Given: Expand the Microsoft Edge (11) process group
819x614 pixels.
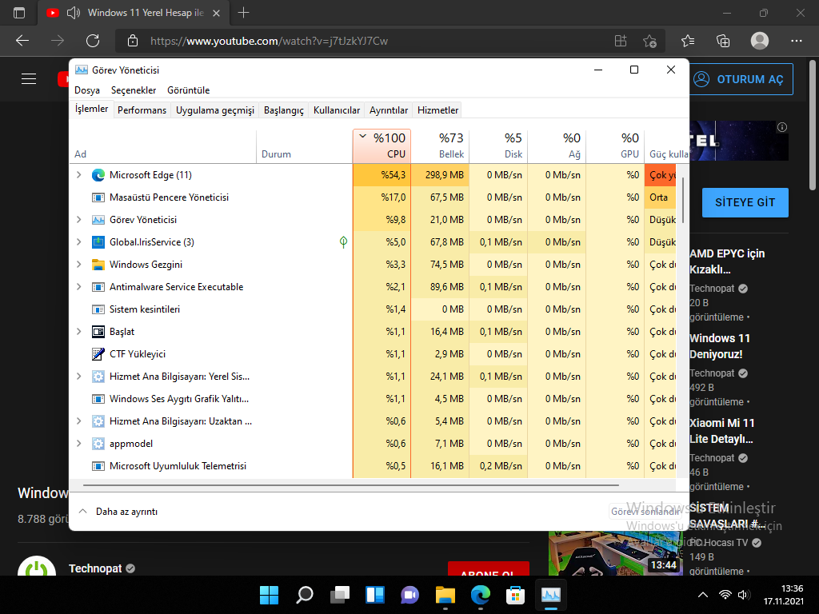Looking at the screenshot, I should [x=79, y=175].
